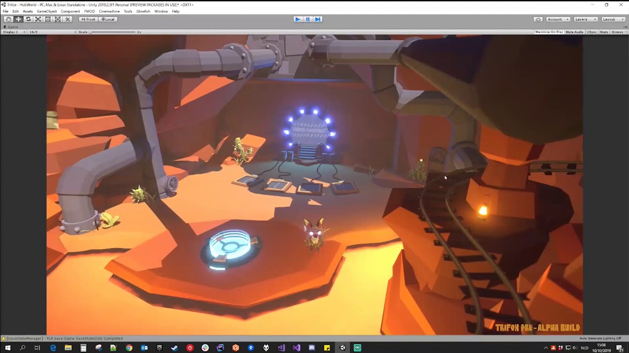Toggle VSync in Game view
The height and width of the screenshot is (353, 629).
[x=592, y=32]
